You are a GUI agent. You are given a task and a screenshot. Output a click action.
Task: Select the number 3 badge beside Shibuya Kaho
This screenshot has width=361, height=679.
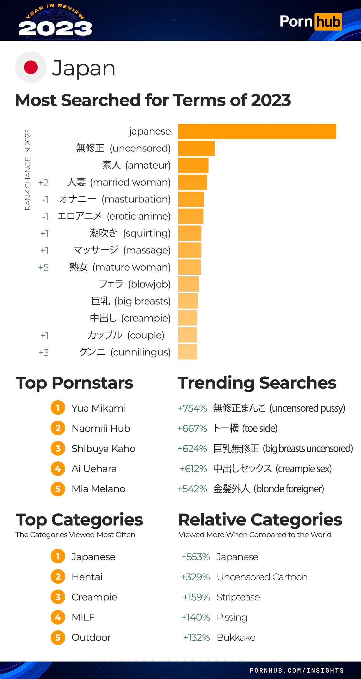coord(58,448)
